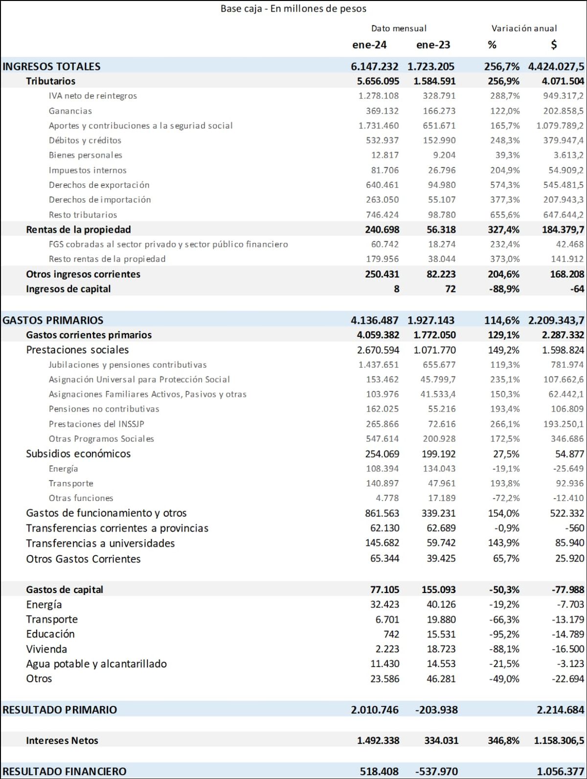Select the Derechos de exportación row label
587x779 pixels.
tap(99, 185)
